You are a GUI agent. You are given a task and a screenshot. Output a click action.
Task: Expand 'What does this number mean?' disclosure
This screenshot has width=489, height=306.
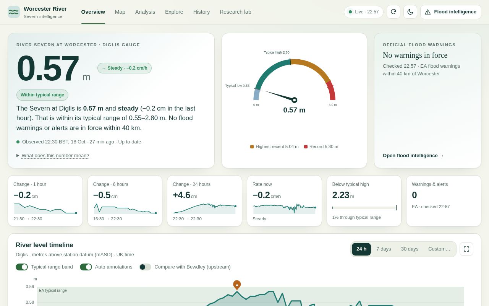click(x=53, y=156)
